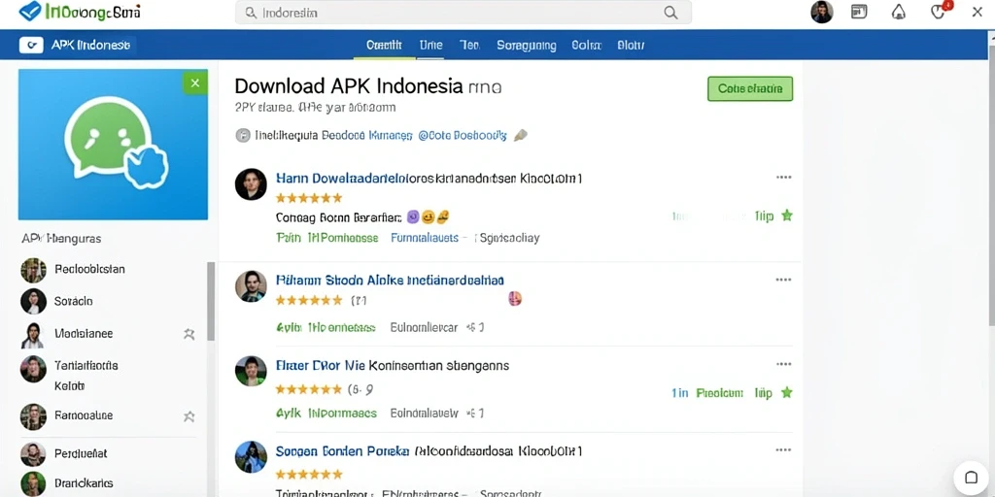Image resolution: width=995 pixels, height=497 pixels.
Task: Open Songen Bonden reviewer avatar
Action: pyautogui.click(x=251, y=456)
